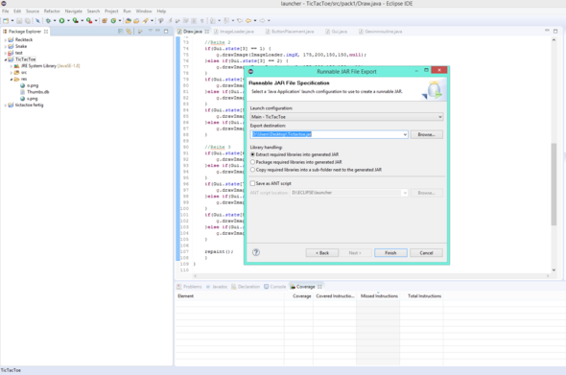Maximize the Package Explorer view
The height and width of the screenshot is (375, 566).
coord(166,31)
